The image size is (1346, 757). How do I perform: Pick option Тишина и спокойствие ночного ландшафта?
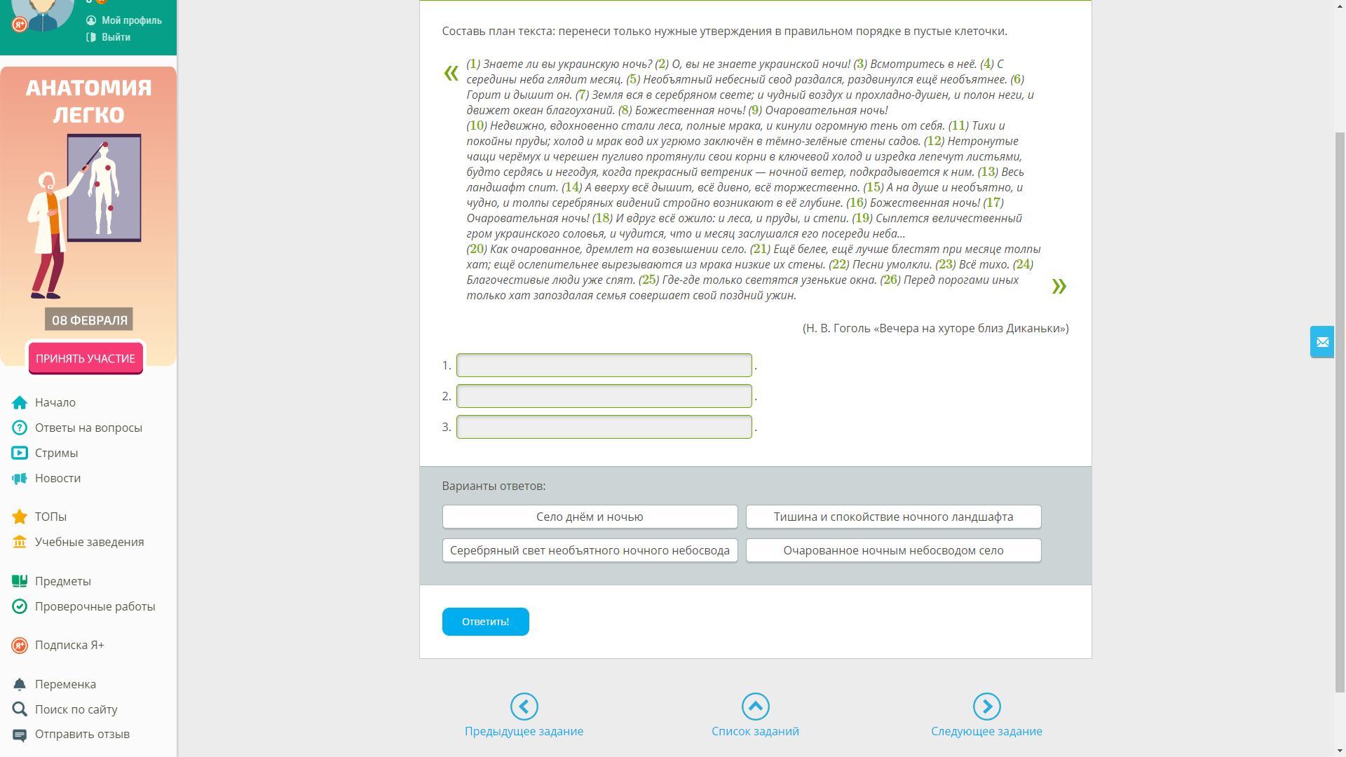(893, 517)
